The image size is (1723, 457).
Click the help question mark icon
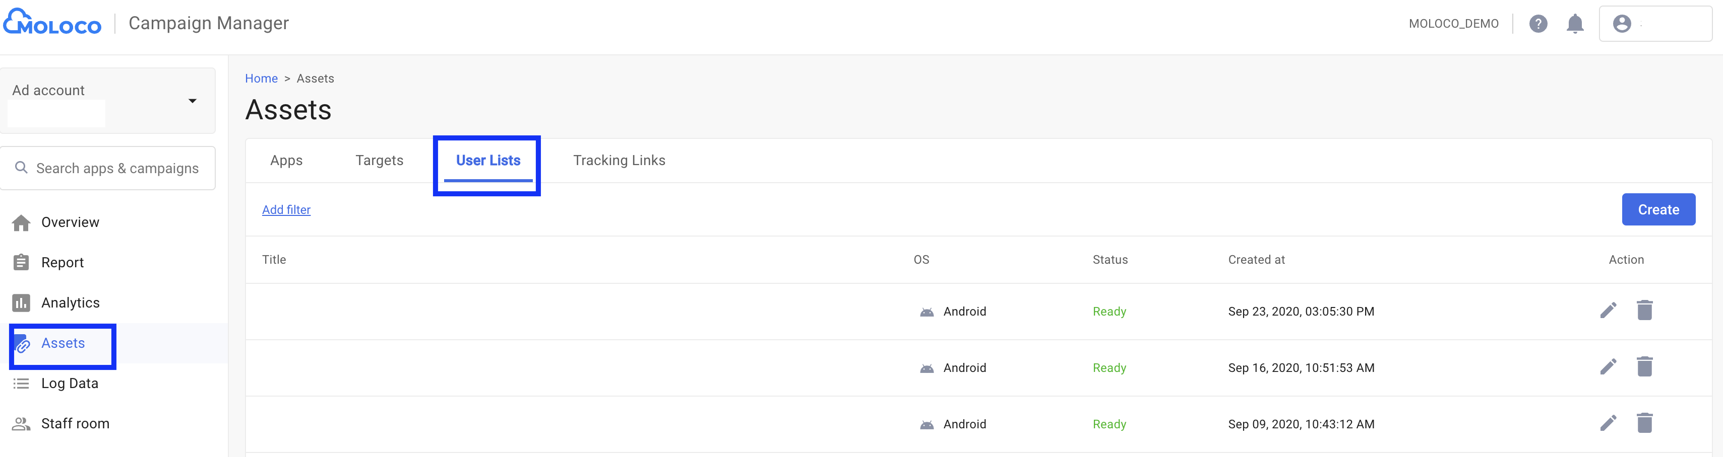1537,24
